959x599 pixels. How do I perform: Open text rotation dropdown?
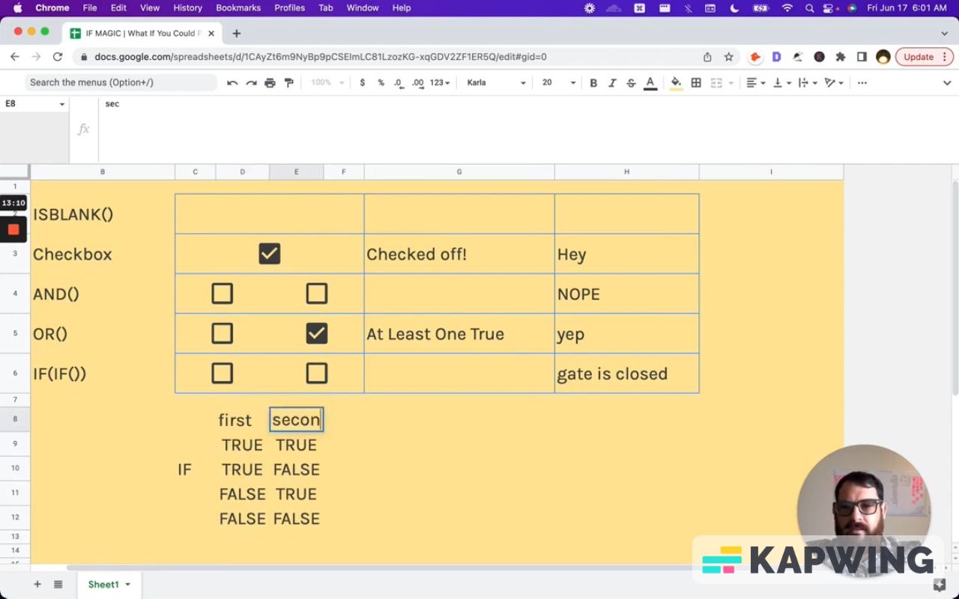(x=833, y=82)
